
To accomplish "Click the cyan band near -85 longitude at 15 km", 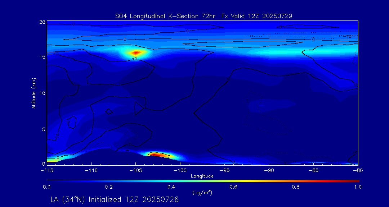I will click(x=313, y=52).
